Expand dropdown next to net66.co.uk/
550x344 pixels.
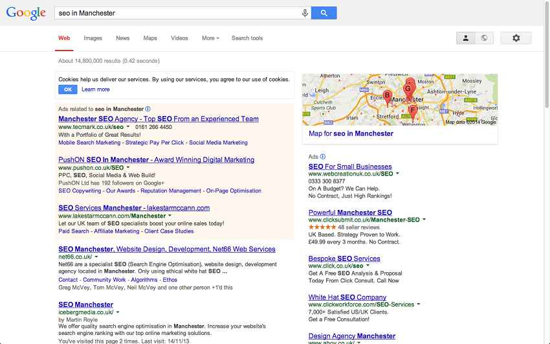96,257
